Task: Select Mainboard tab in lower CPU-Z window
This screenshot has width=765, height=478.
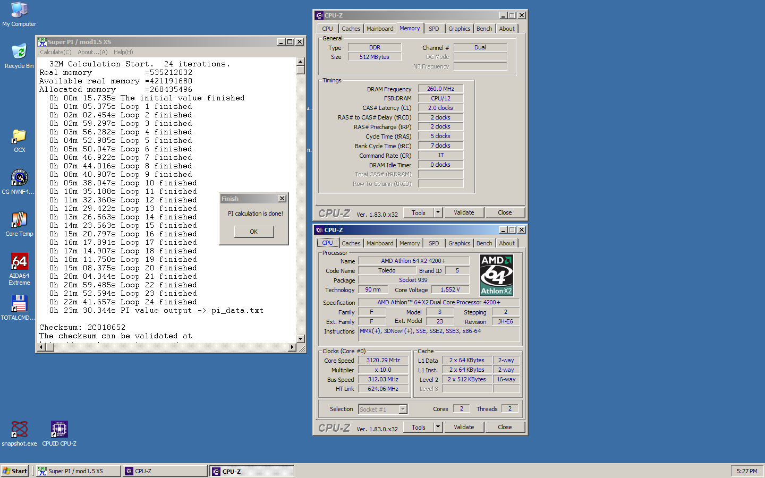Action: pos(380,243)
